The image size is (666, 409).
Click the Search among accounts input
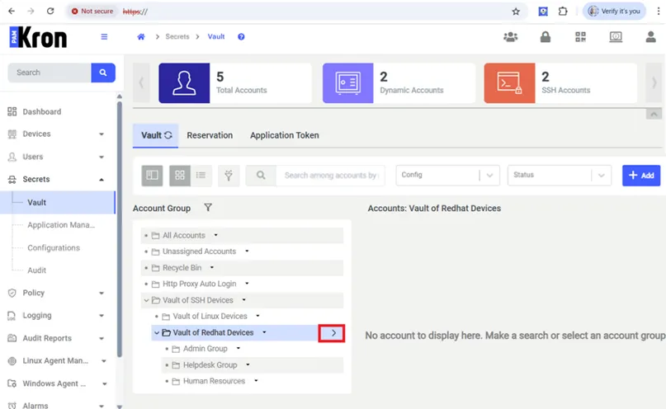330,175
